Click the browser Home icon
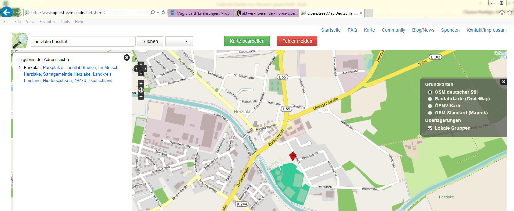This screenshot has width=514, height=211. 502,13
